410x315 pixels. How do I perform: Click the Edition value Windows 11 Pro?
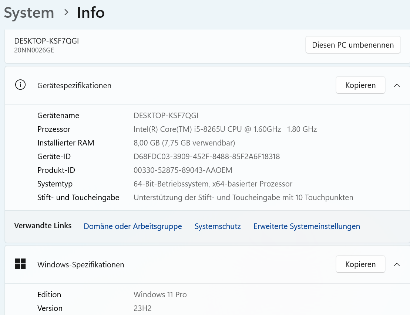[160, 295]
